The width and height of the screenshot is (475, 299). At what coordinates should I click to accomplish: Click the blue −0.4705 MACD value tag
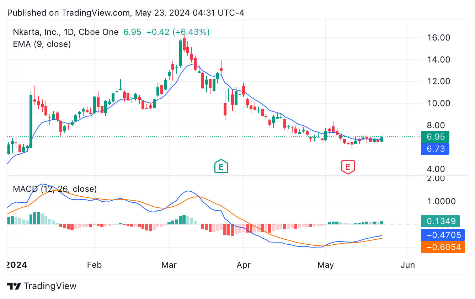(443, 235)
